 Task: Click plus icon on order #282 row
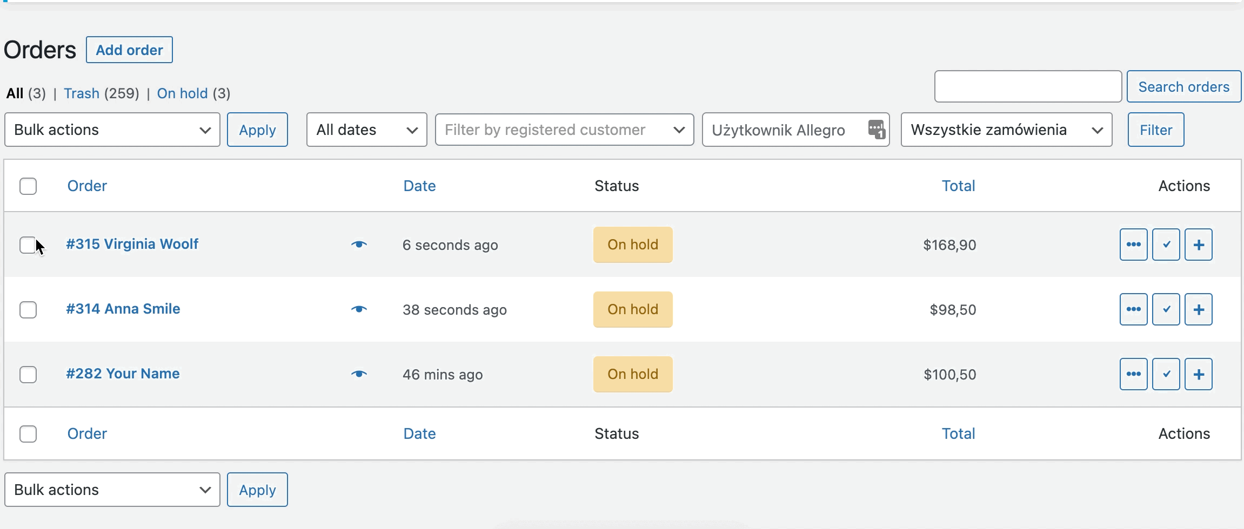1198,374
